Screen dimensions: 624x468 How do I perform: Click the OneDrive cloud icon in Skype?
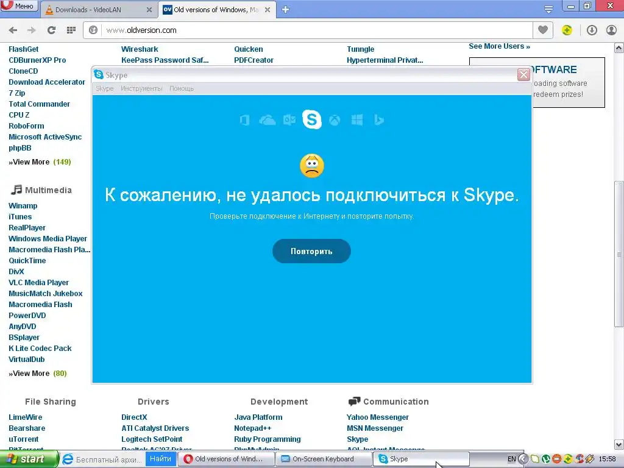(268, 120)
